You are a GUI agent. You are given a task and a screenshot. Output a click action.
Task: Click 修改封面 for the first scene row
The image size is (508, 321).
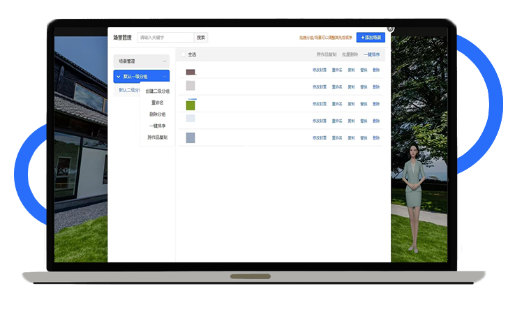(319, 71)
